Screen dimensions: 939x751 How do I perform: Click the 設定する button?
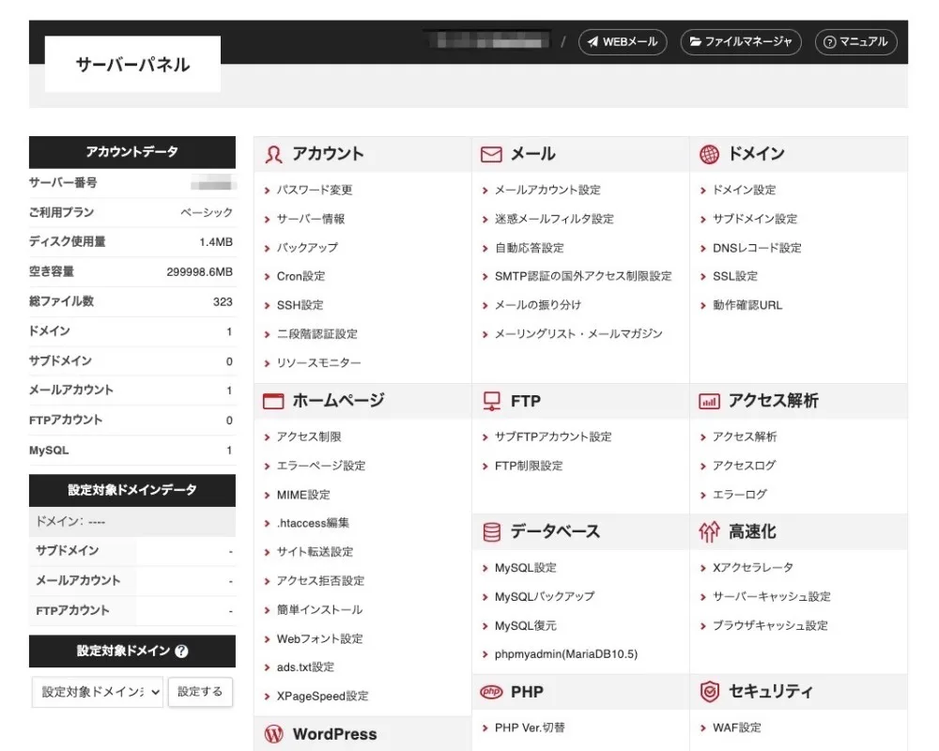tap(200, 692)
